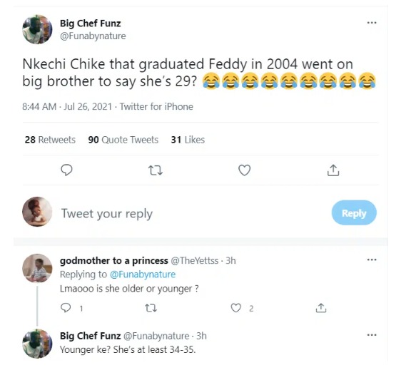Open godmother to a princess profile avatar
The width and height of the screenshot is (416, 375).
pos(37,268)
